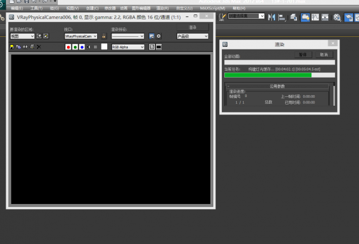Toggle the green channel button

75,47
